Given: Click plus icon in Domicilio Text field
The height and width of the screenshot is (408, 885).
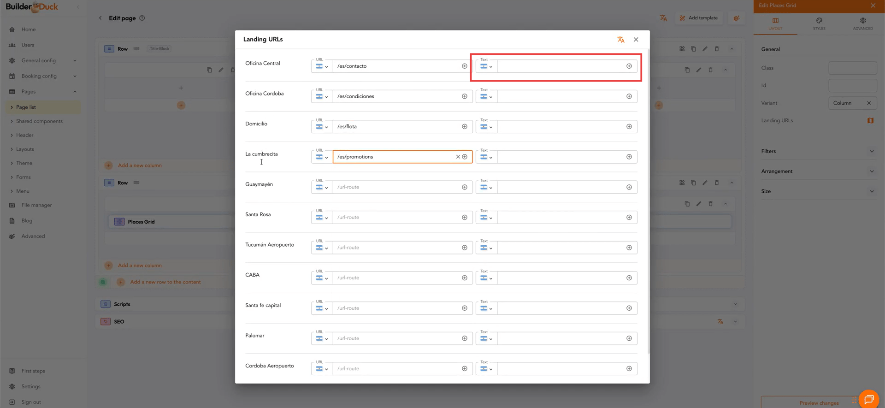Looking at the screenshot, I should tap(629, 127).
